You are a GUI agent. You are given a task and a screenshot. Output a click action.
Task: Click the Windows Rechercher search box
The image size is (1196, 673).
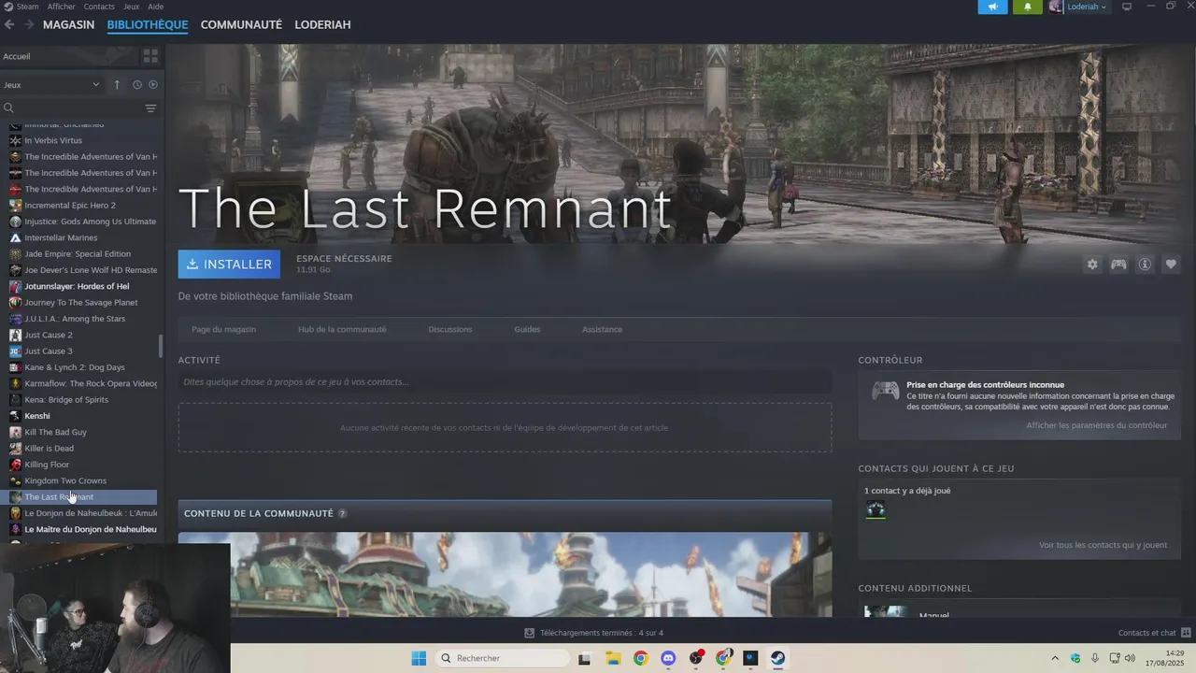503,658
